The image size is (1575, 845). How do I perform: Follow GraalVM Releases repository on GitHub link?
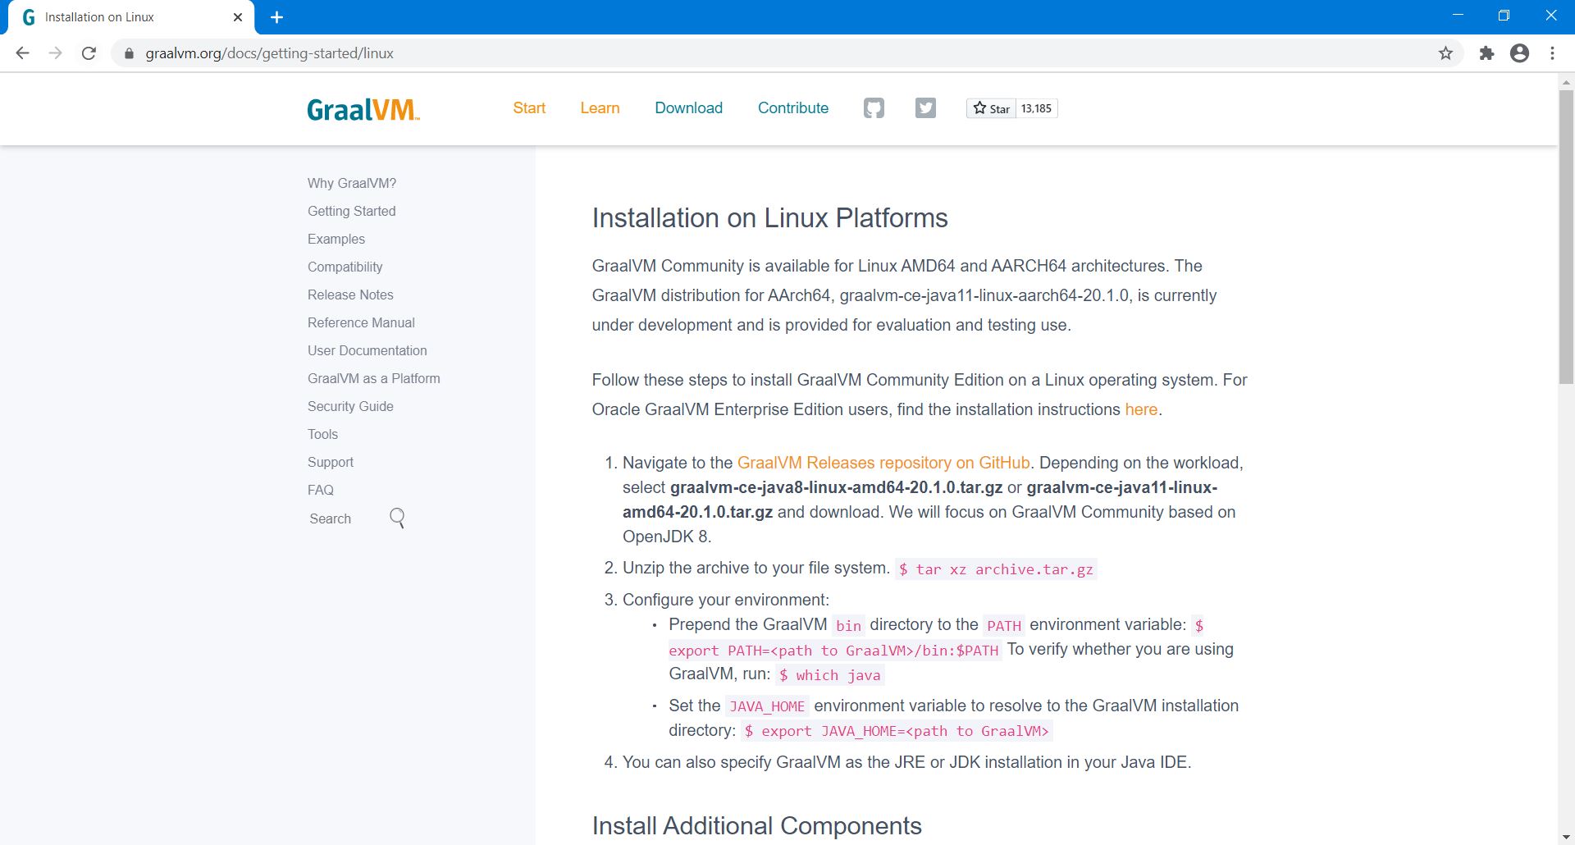click(x=883, y=463)
